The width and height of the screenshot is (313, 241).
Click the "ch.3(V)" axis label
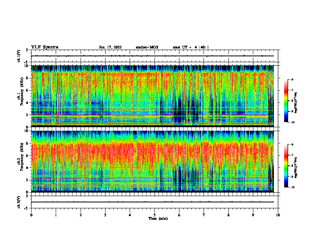click(x=19, y=202)
